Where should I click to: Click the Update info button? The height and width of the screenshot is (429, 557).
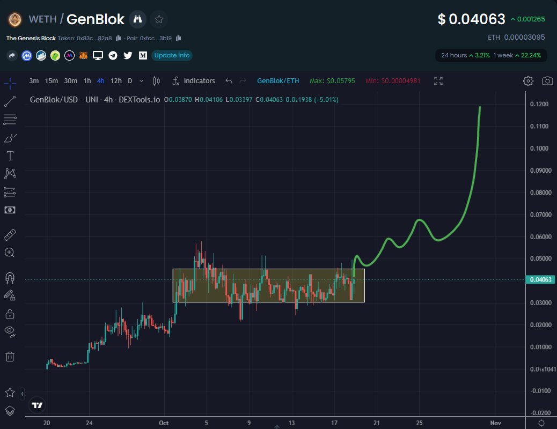coord(172,55)
